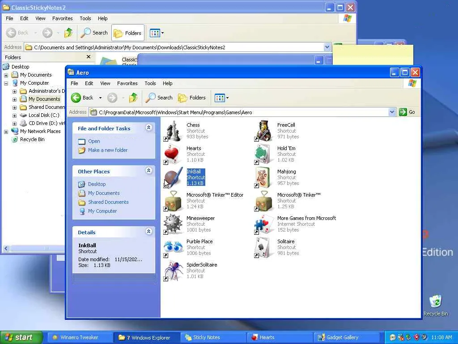Expand Local Disk (C:) tree node

pos(14,116)
